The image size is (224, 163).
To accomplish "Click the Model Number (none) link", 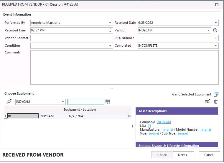I will pos(206,130).
